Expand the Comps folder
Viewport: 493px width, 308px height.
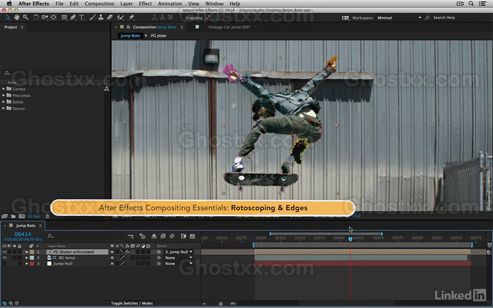pyautogui.click(x=3, y=89)
